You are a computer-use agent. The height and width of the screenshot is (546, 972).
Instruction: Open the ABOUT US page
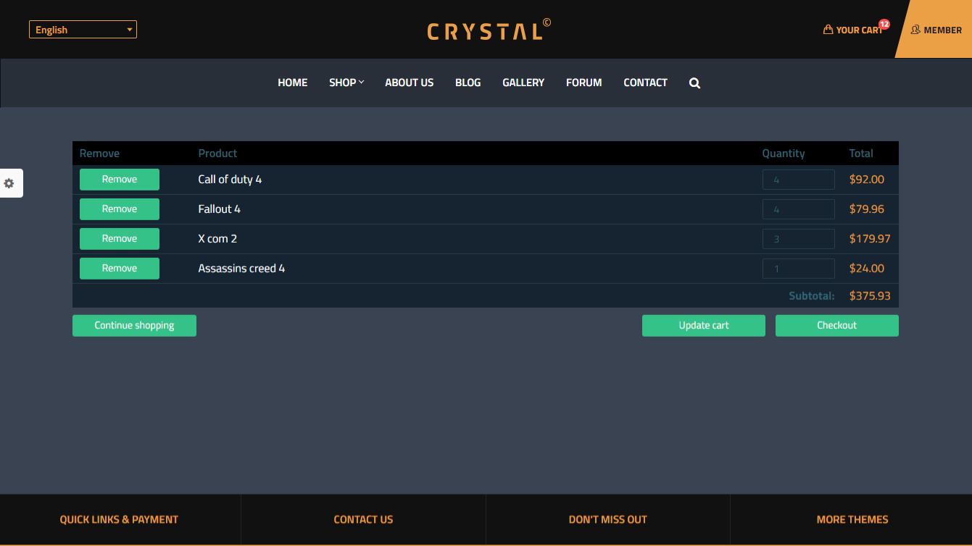(x=410, y=83)
